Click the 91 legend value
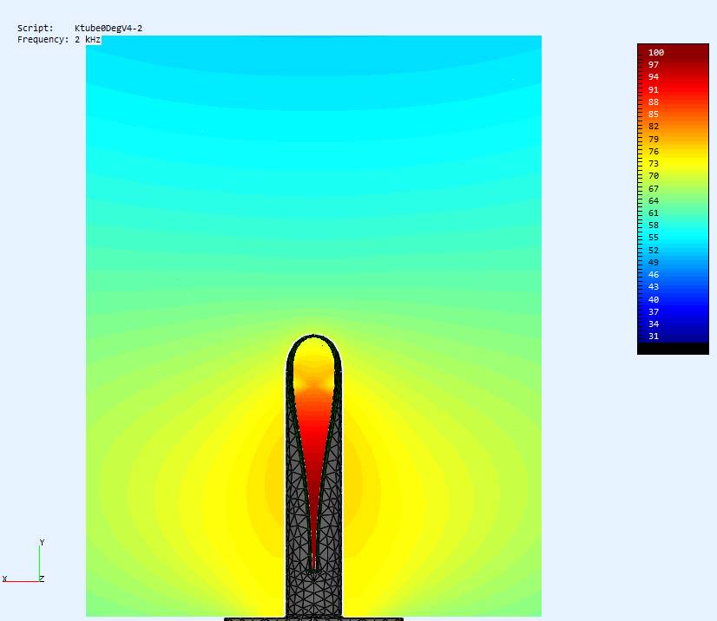 [x=654, y=90]
